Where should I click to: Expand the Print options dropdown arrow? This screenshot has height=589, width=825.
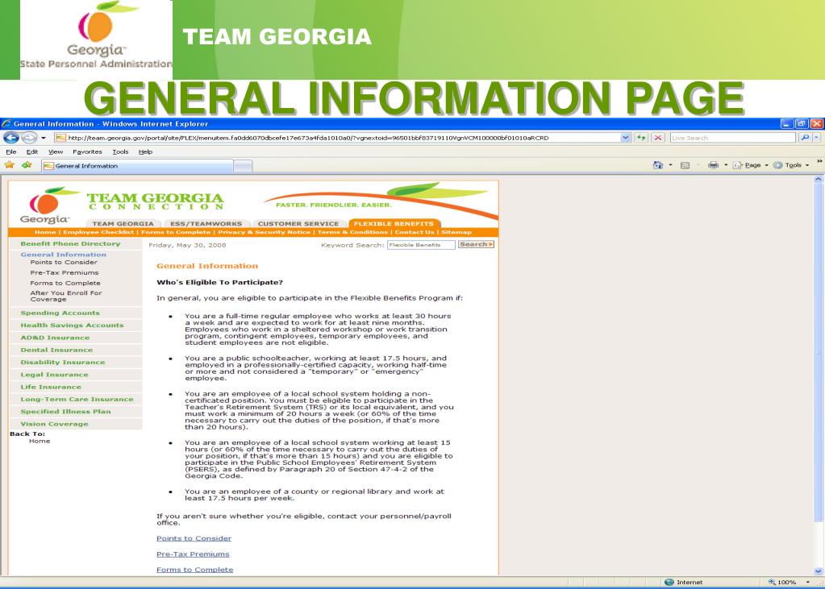click(726, 165)
